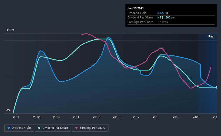The width and height of the screenshot is (221, 136).
Task: Click the 2016 x-axis label
Action: (x=116, y=117)
